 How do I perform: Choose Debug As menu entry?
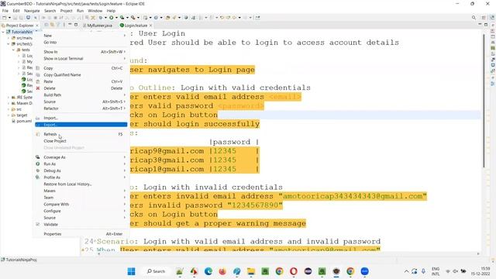81,170
